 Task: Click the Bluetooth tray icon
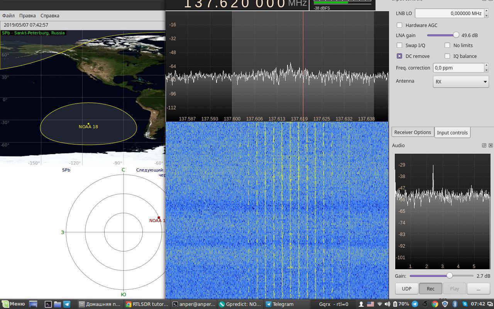[455, 304]
